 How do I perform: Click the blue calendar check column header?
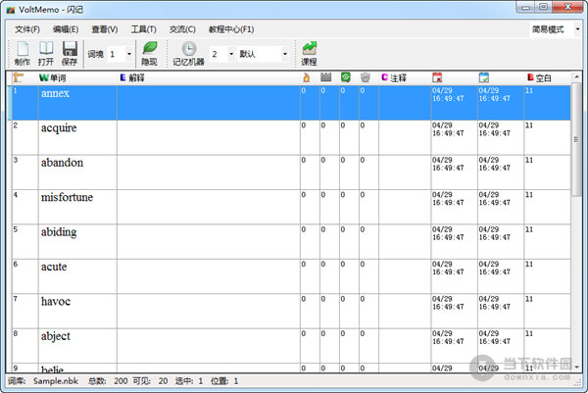click(x=484, y=77)
